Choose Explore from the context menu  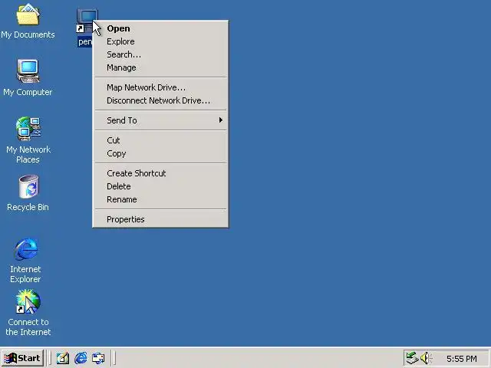pos(160,41)
